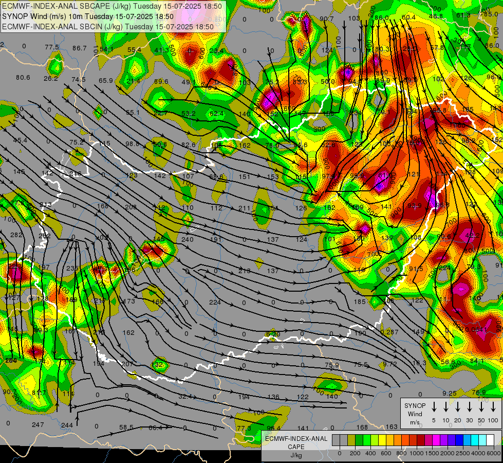Click the 600 tick label in CAPE legend
The height and width of the screenshot is (463, 503).
click(386, 453)
